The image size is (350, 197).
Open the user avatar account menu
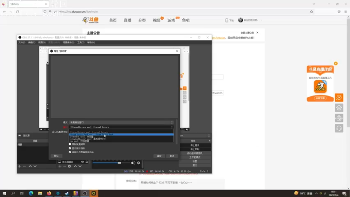point(250,20)
